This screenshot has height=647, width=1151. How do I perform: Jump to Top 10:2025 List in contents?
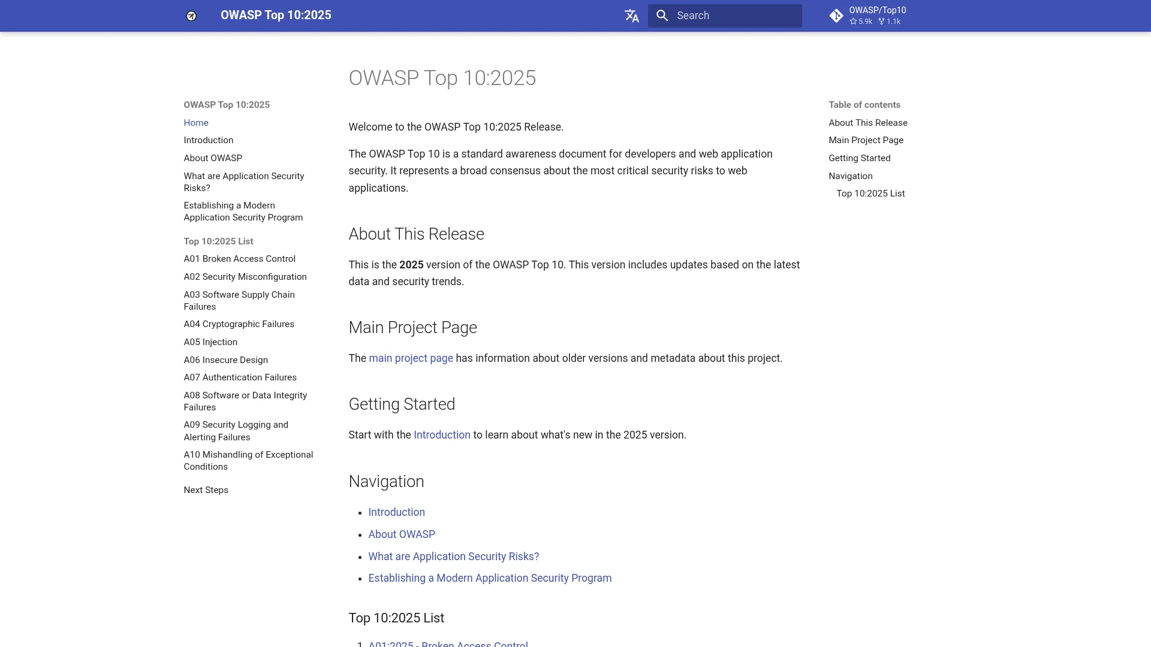coord(870,194)
